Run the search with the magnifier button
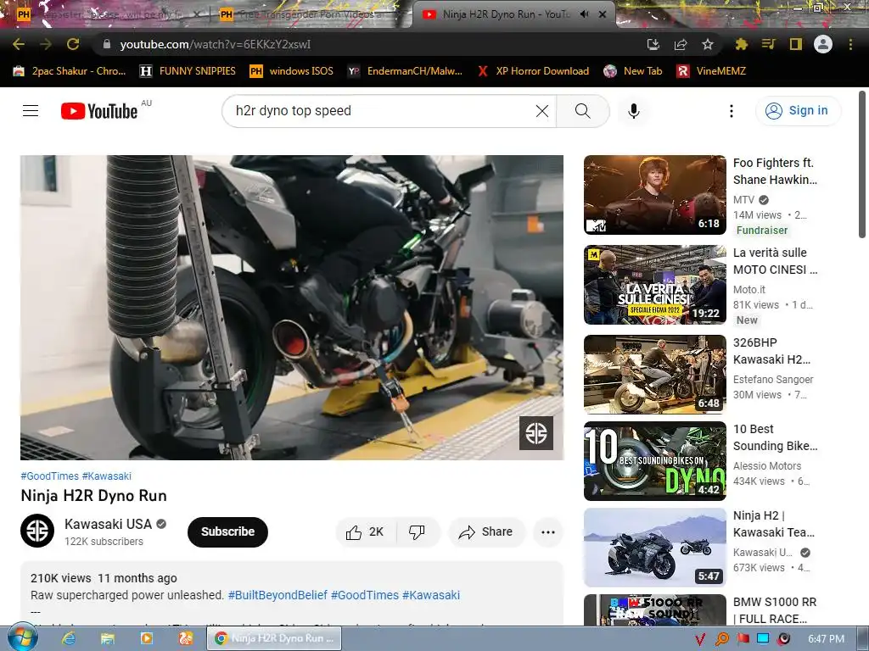The image size is (869, 651). (x=582, y=111)
